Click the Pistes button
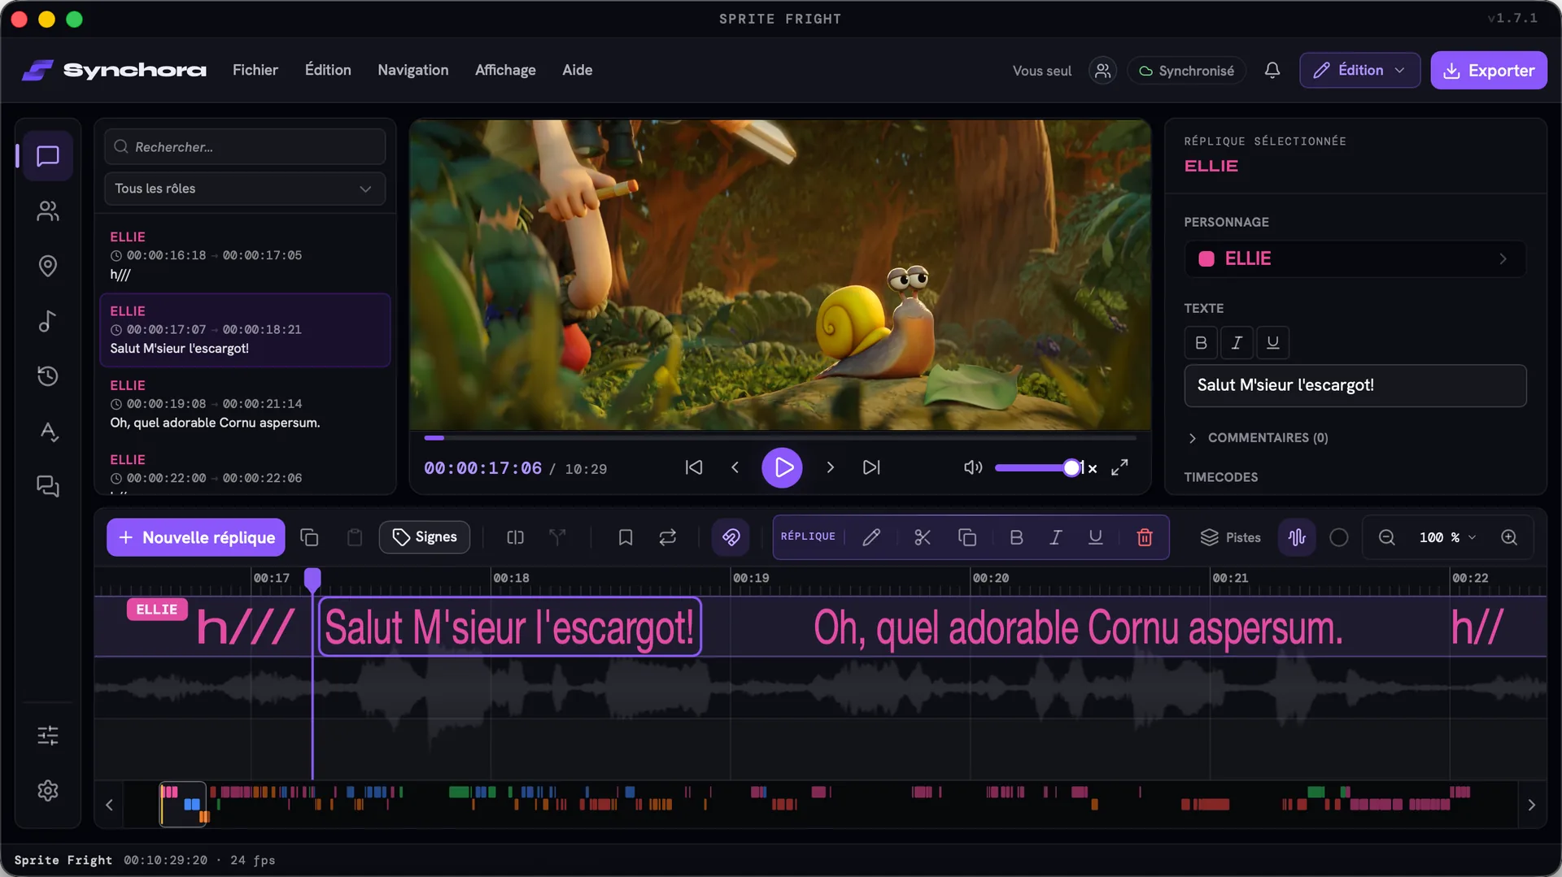Image resolution: width=1562 pixels, height=877 pixels. coord(1231,537)
